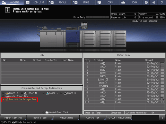
Task: Click the Outside Temp. 0Degrees field
Action: pos(104,113)
